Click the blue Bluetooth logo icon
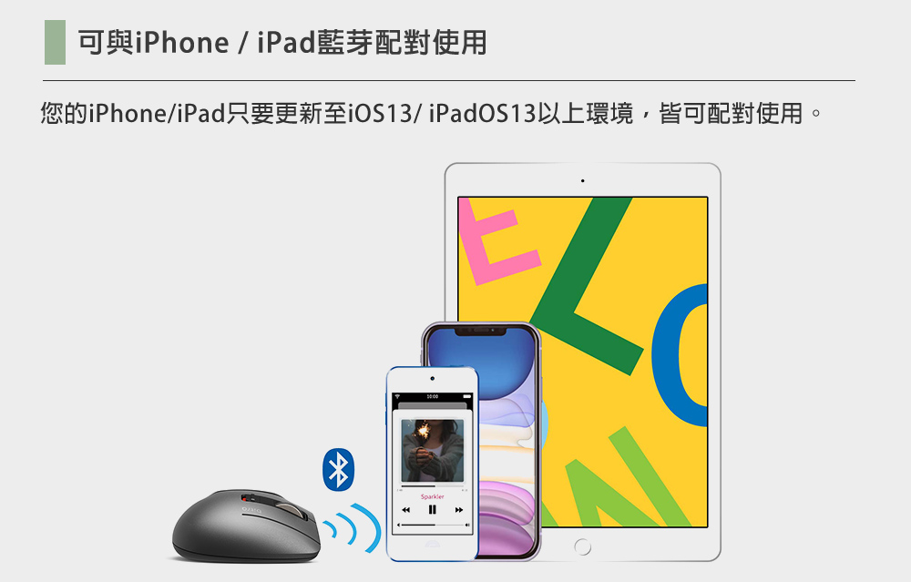Viewport: 911px width, 582px height. point(339,470)
